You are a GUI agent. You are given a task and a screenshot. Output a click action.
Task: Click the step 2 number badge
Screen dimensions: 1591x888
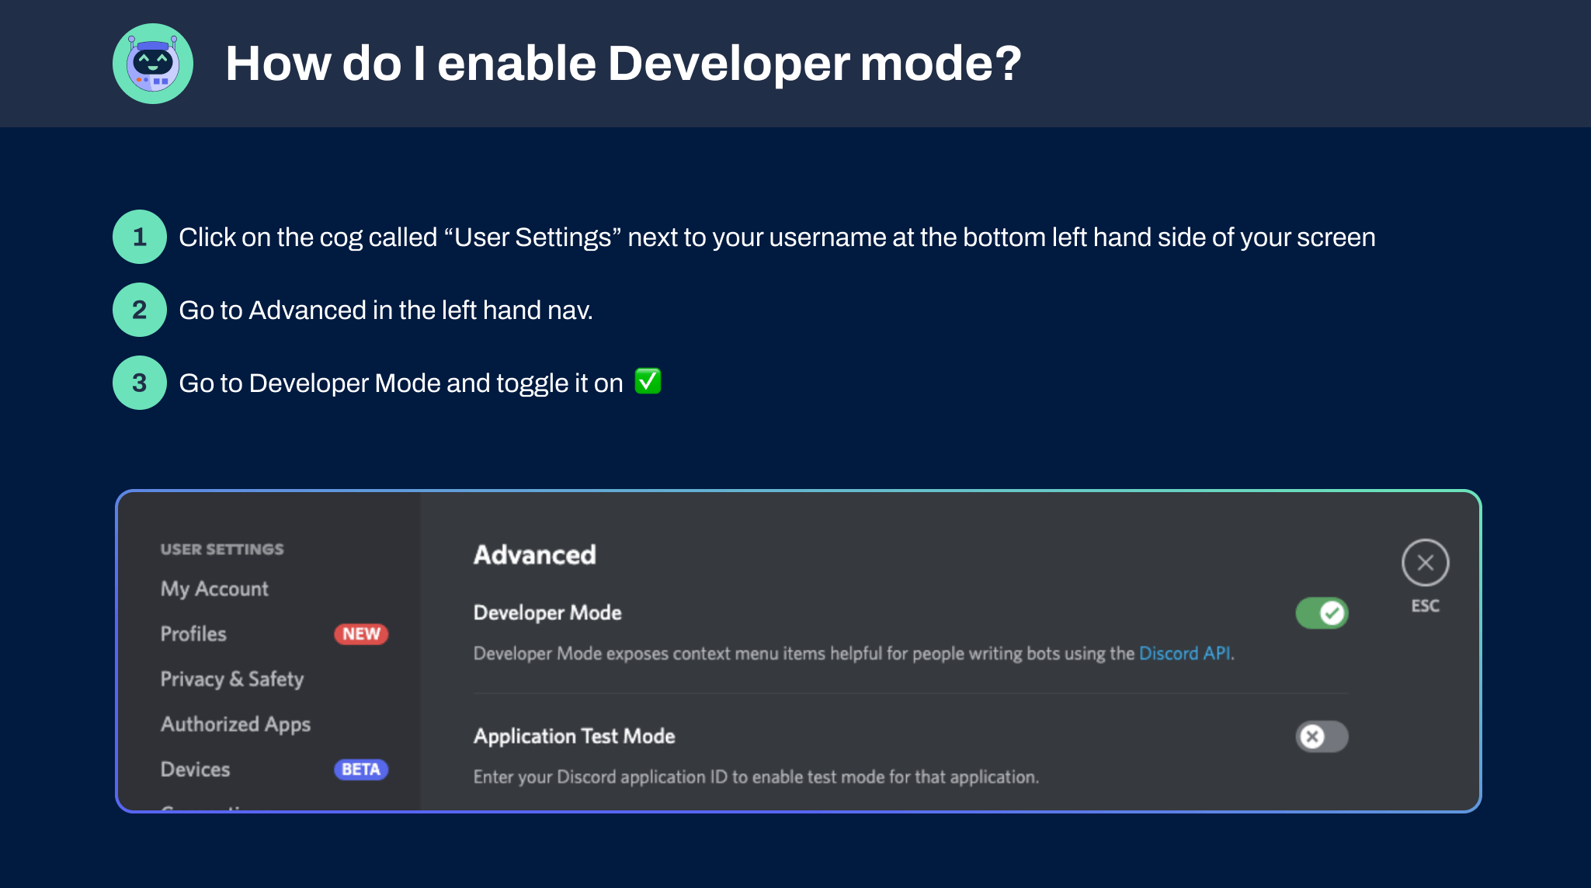pos(140,310)
